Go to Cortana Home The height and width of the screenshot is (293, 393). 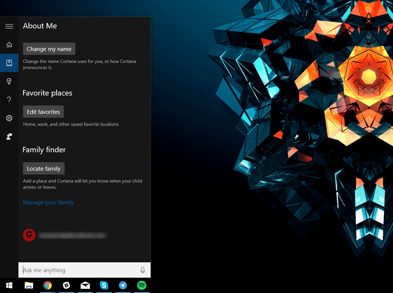coord(9,44)
